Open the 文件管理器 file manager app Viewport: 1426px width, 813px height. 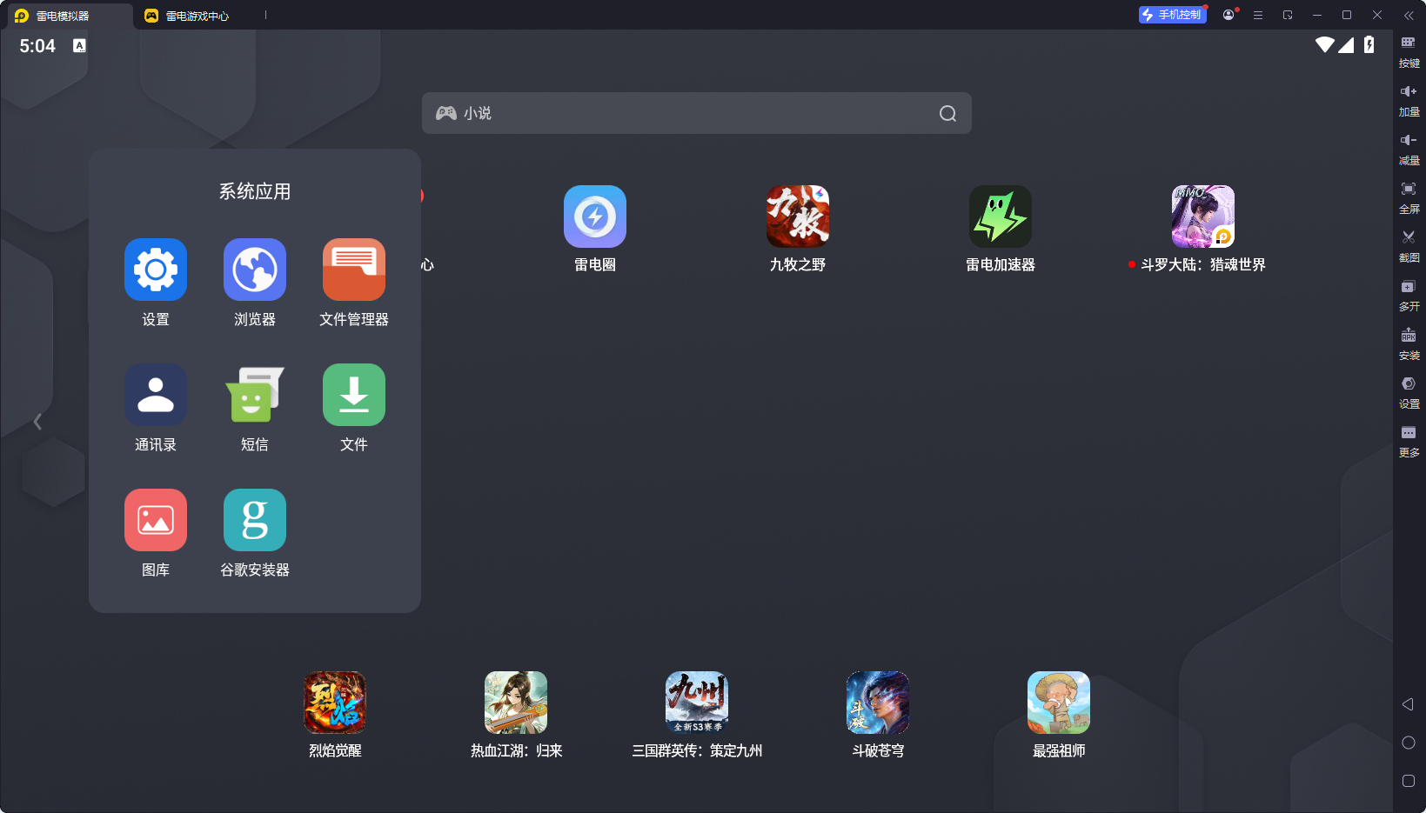[354, 270]
